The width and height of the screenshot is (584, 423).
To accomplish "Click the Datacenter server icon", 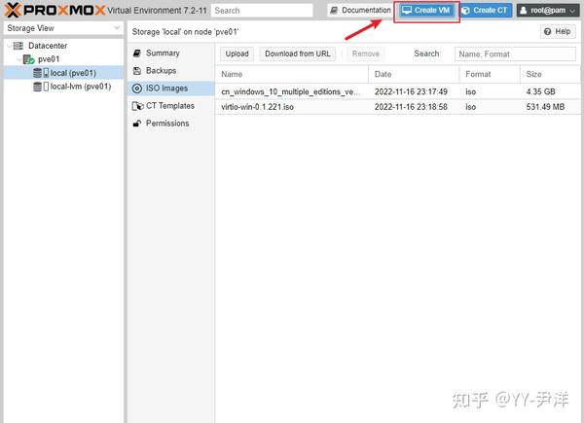I will click(x=18, y=46).
